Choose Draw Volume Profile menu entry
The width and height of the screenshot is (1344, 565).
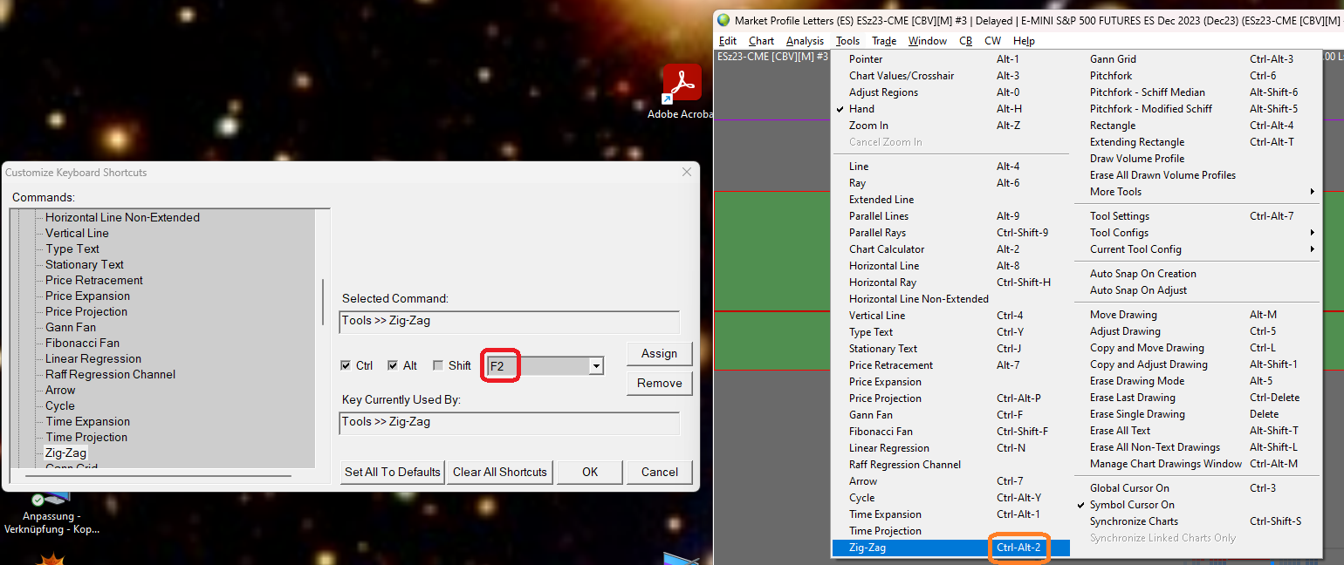click(x=1196, y=159)
